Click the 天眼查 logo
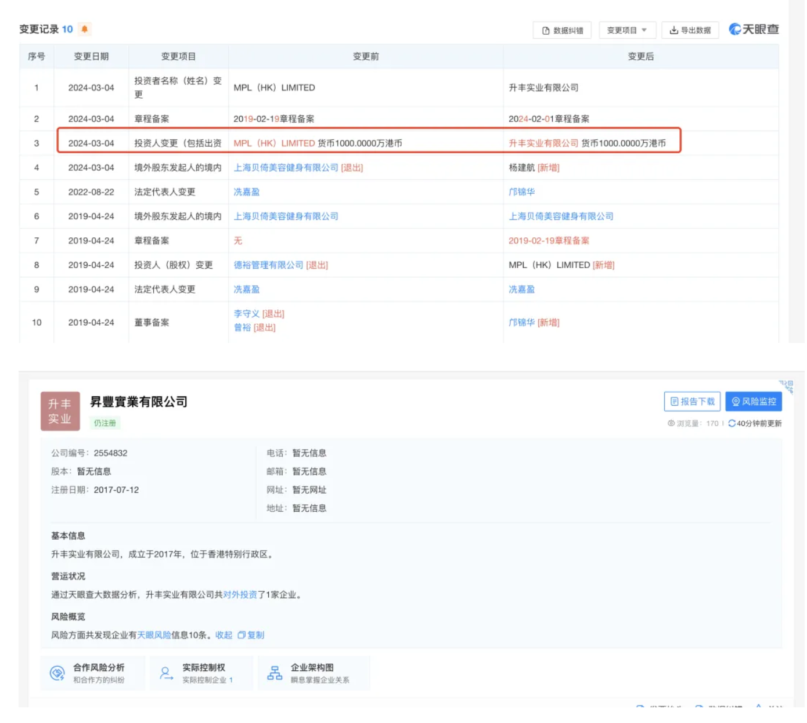Image resolution: width=807 pixels, height=723 pixels. coord(754,29)
